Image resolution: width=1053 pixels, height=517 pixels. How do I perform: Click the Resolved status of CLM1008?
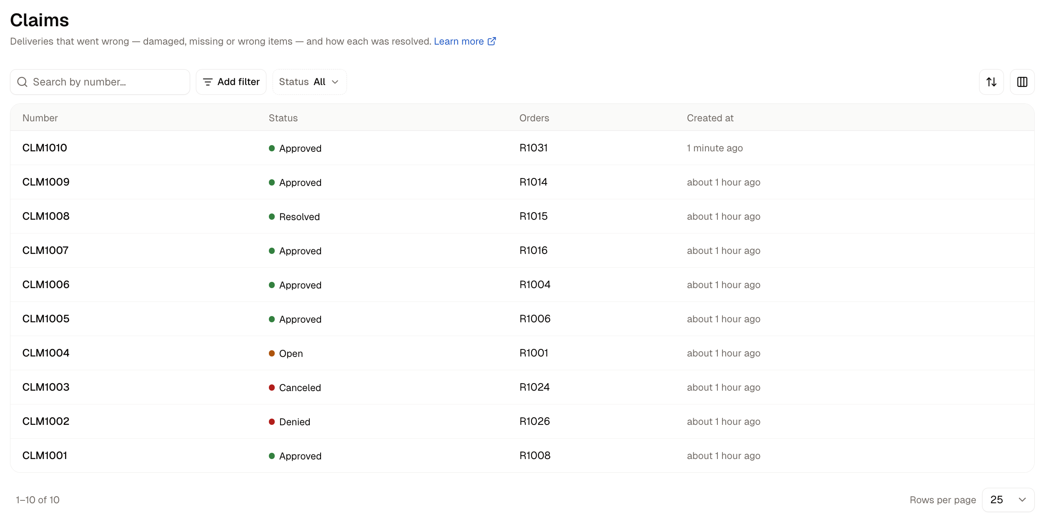tap(294, 217)
